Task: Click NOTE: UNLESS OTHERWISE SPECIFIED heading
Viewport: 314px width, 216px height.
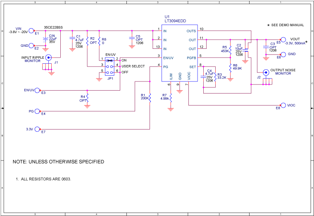Action: [x=59, y=162]
